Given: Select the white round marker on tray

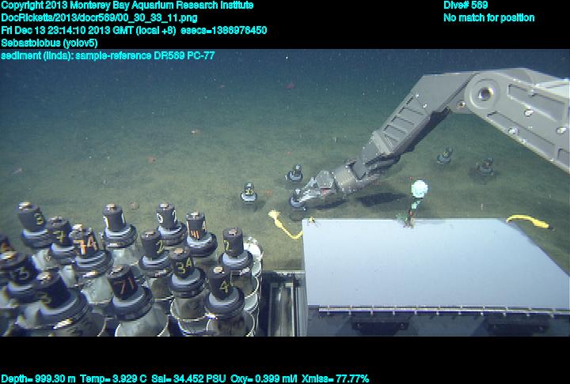Looking at the screenshot, I should (420, 189).
